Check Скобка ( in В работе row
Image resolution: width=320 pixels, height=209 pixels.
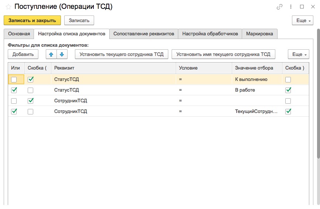tap(30, 90)
